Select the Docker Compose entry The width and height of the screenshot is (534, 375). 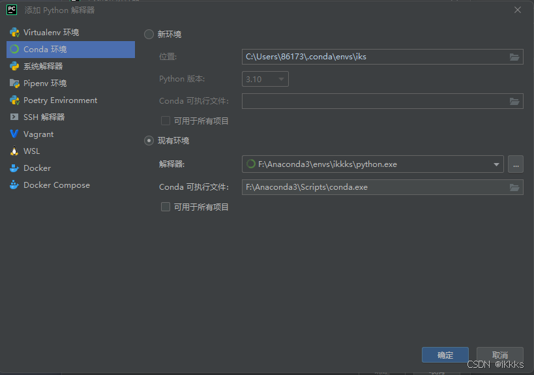click(x=71, y=185)
